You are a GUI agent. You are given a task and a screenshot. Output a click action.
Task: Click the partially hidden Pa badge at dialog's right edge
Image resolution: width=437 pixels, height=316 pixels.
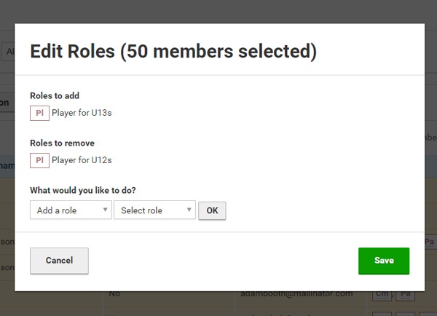click(x=430, y=241)
